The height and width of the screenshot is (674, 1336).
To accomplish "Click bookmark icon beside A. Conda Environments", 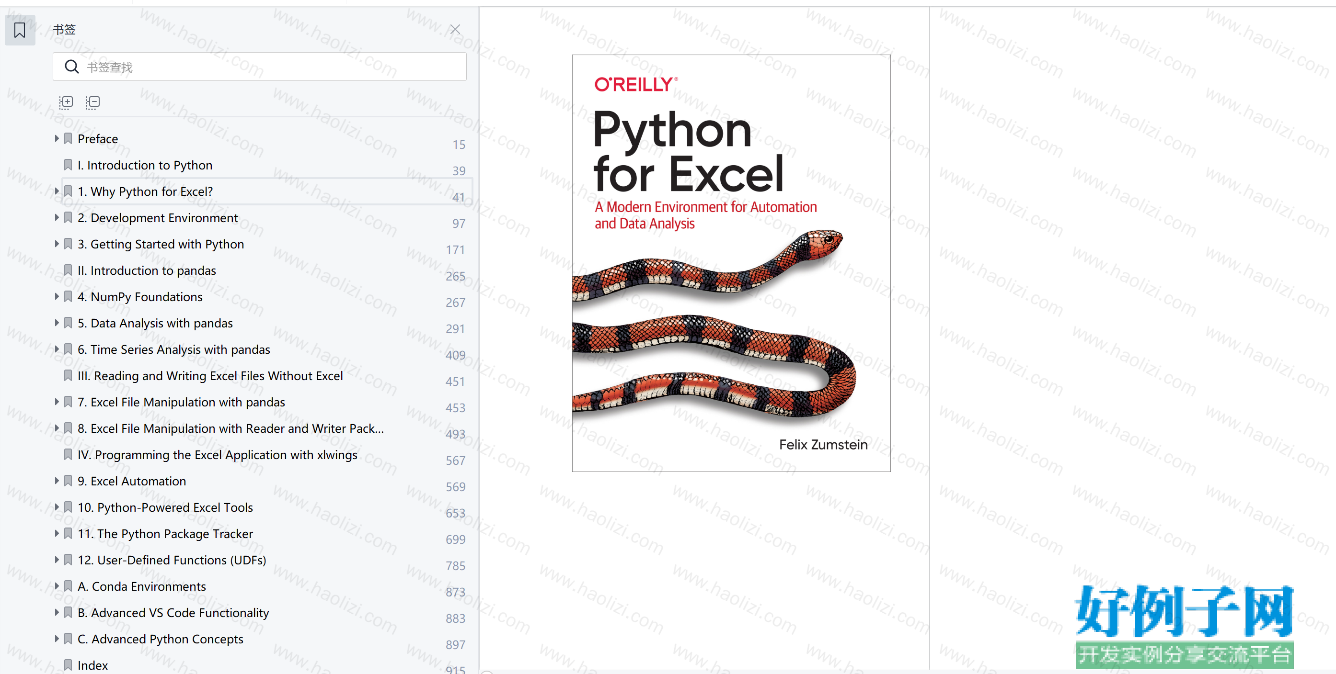I will 68,586.
